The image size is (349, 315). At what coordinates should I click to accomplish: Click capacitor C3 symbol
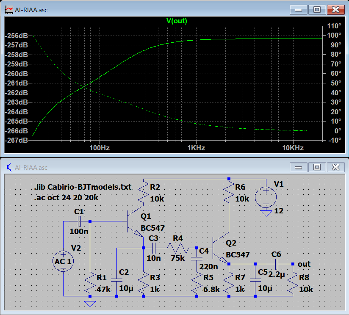[154, 248]
